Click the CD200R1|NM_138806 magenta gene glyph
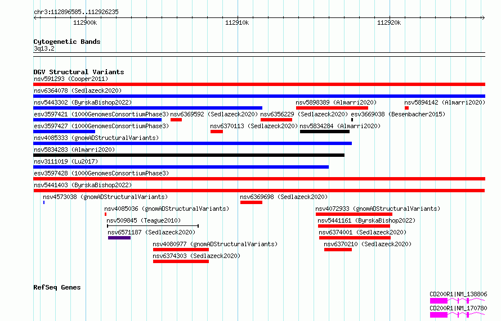This screenshot has width=501, height=321. pos(457,301)
